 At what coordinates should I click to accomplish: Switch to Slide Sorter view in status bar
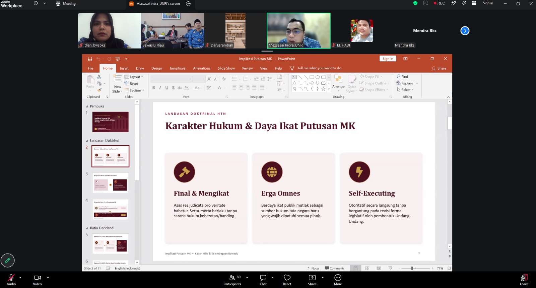pyautogui.click(x=367, y=268)
